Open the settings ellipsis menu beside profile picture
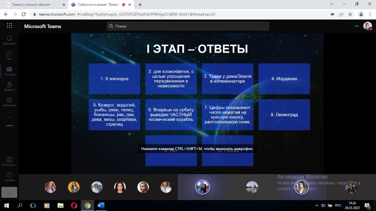Image resolution: width=376 pixels, height=211 pixels. [356, 26]
